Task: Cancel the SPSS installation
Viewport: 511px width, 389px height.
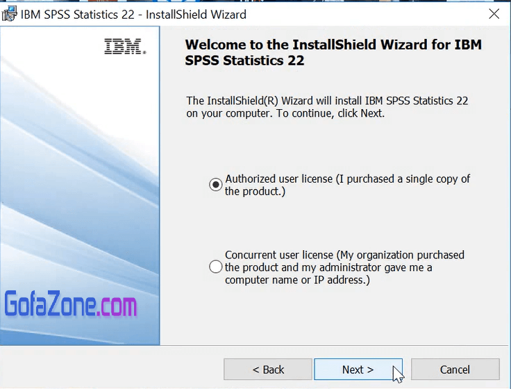Action: click(x=455, y=370)
